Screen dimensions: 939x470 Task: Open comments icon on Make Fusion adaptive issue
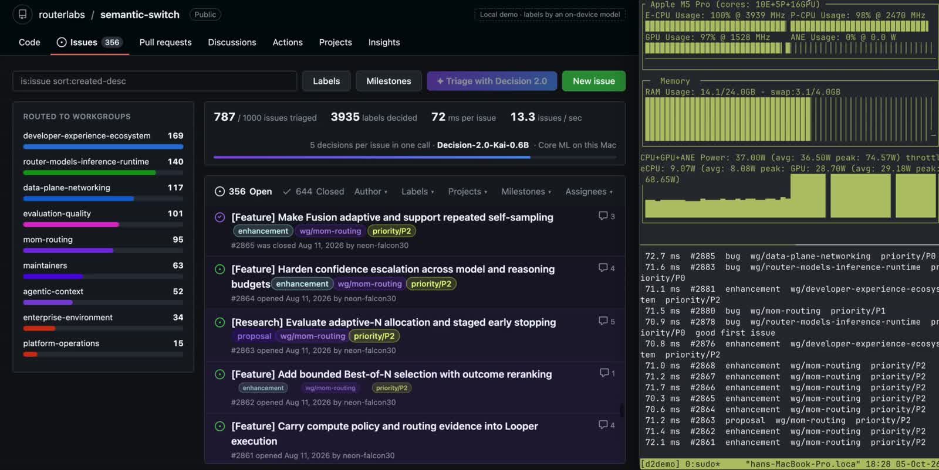click(603, 216)
